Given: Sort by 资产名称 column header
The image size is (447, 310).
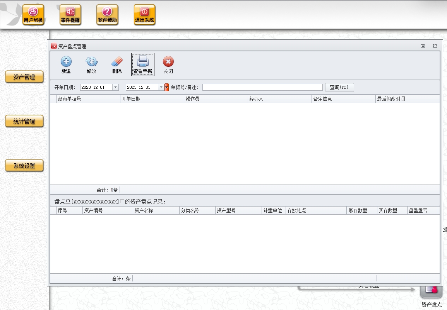Looking at the screenshot, I should click(x=156, y=210).
